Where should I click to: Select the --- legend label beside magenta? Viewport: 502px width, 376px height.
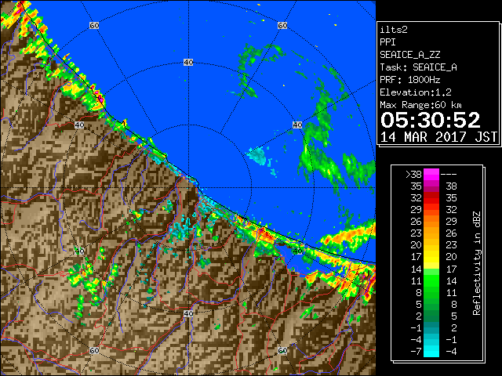[x=449, y=175]
